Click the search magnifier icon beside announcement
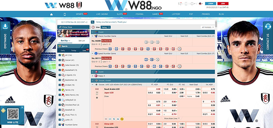The image size is (273, 128). point(92,22)
